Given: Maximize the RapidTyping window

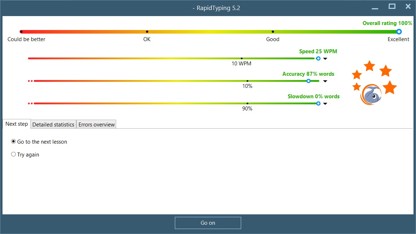Looking at the screenshot, I should (x=392, y=6).
